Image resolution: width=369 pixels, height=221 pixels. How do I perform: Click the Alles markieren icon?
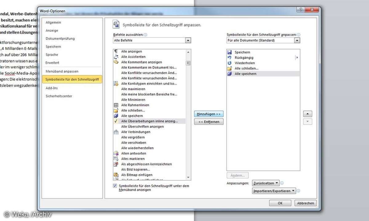point(116,159)
